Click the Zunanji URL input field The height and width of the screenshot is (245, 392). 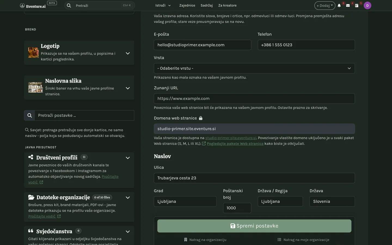click(254, 99)
